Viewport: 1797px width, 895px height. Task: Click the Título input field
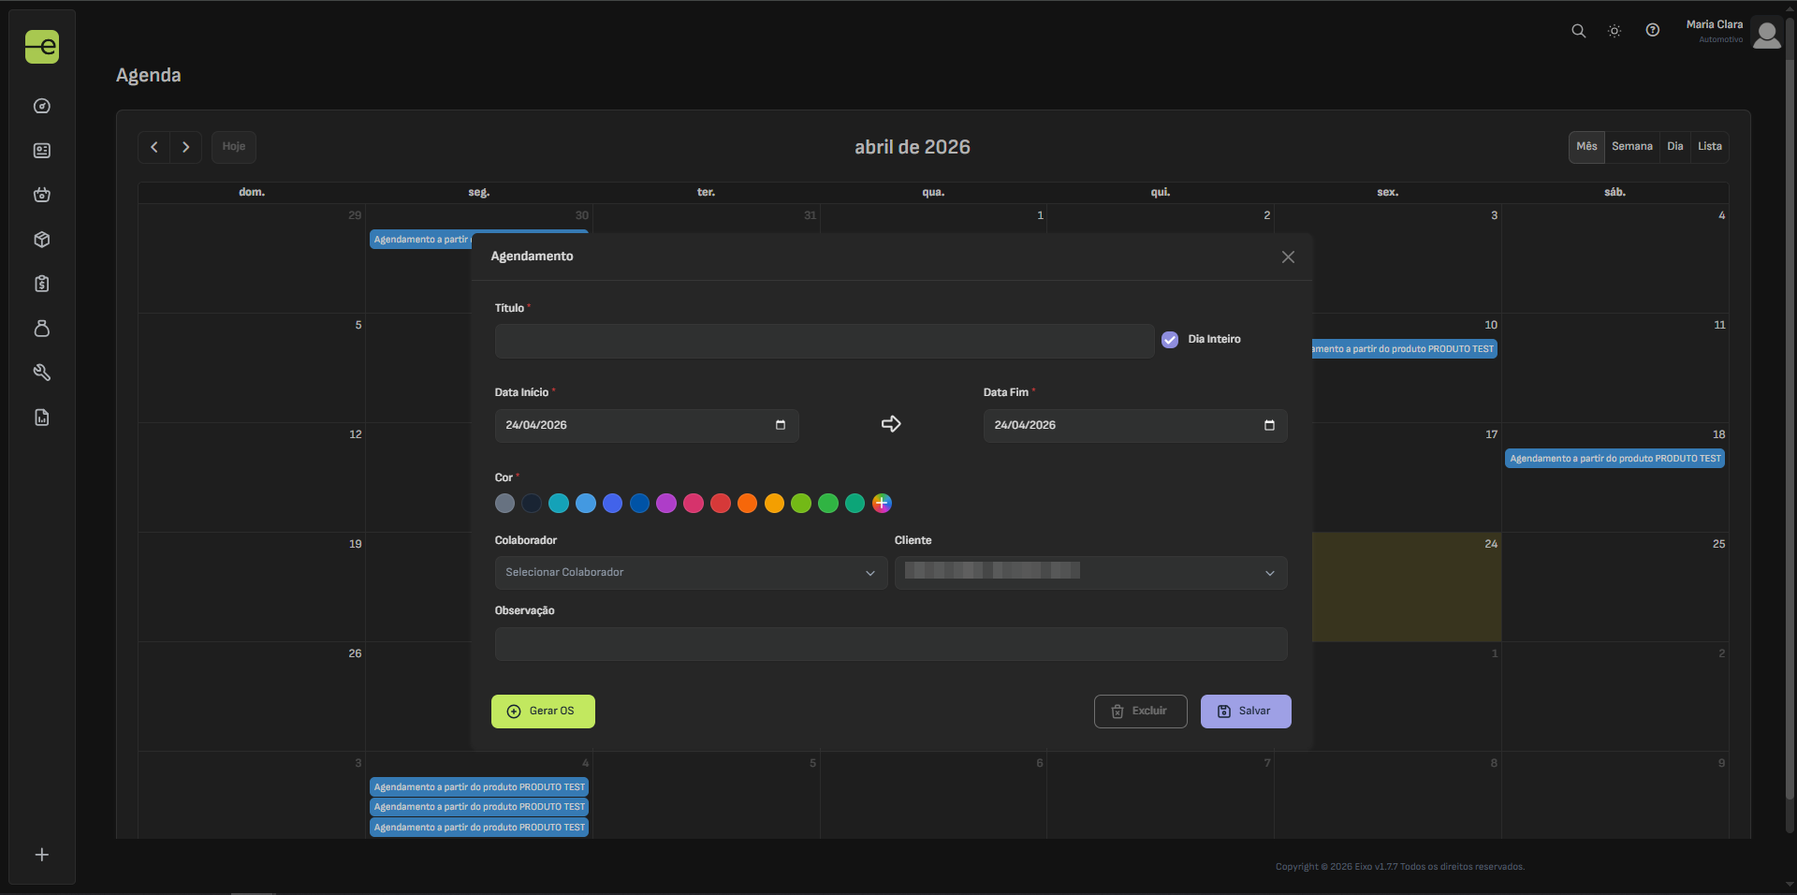[824, 341]
